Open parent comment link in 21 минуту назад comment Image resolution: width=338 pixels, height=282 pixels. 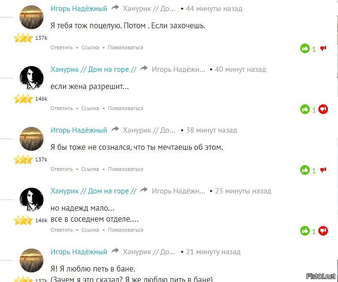pos(149,252)
